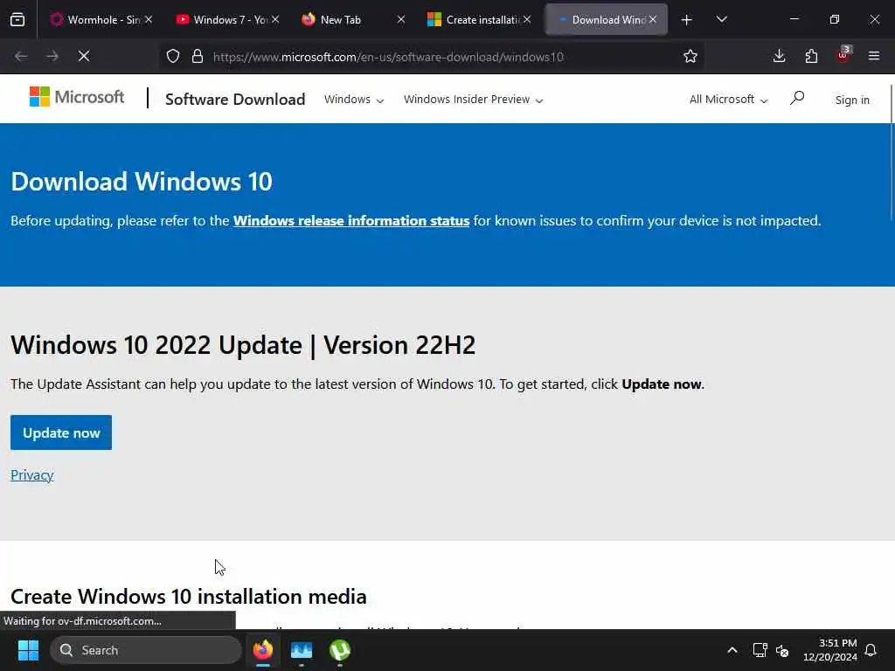This screenshot has width=895, height=671.
Task: Open a new browser tab
Action: 687,20
